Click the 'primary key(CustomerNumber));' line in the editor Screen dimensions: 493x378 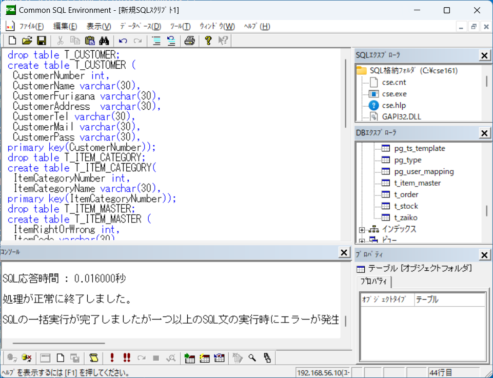pyautogui.click(x=82, y=147)
